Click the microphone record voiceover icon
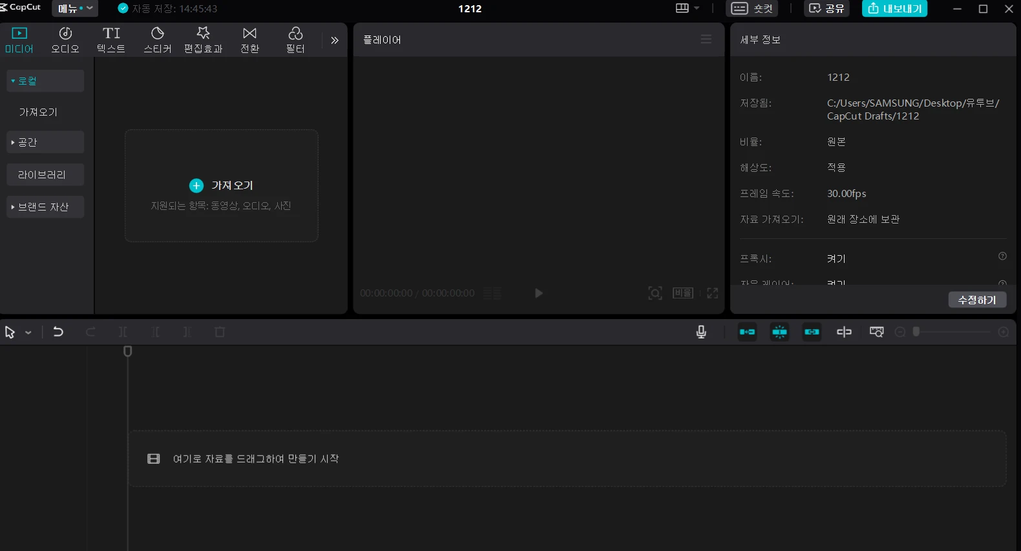Viewport: 1021px width, 551px height. coord(701,332)
